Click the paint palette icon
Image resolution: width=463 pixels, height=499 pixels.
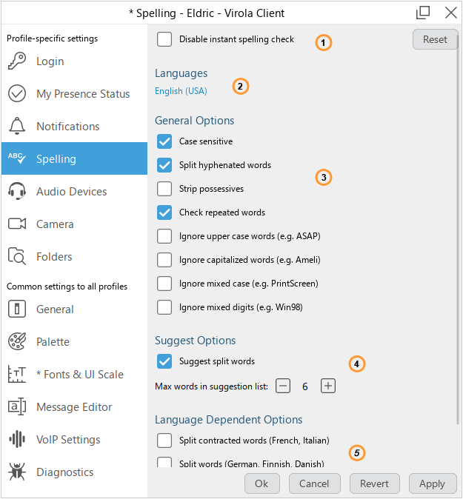[x=17, y=342]
